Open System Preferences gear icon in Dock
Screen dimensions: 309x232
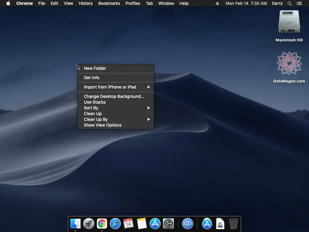[x=168, y=224]
